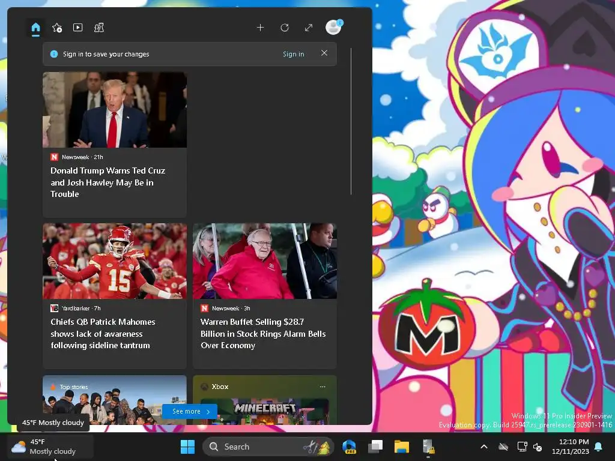Open network status tray icon
This screenshot has width=615, height=461.
point(522,447)
